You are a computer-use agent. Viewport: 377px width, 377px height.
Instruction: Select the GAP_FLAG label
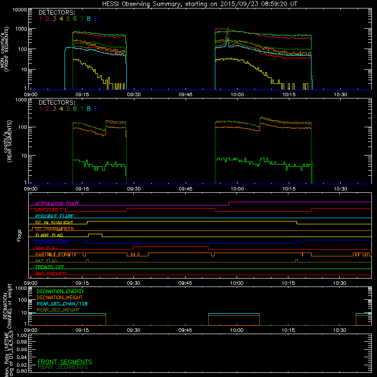(46, 210)
